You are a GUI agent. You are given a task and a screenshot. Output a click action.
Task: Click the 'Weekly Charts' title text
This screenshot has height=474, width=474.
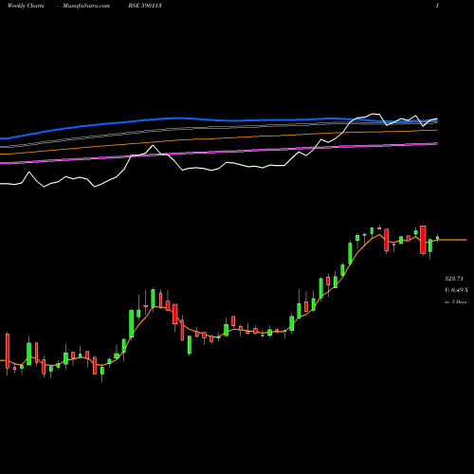coord(26,6)
